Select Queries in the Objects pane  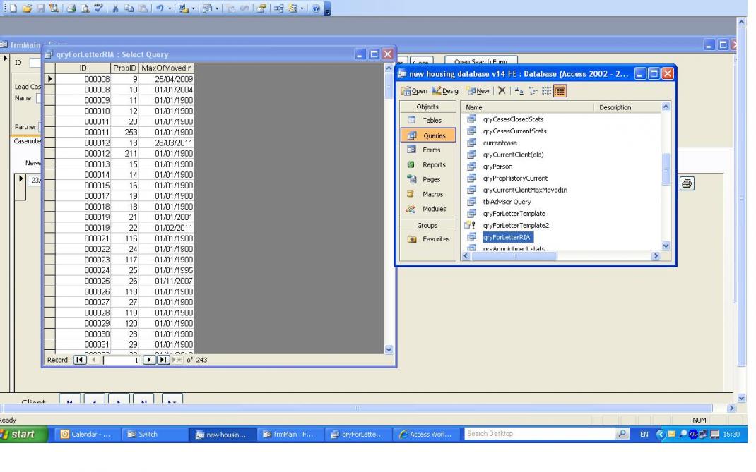427,136
